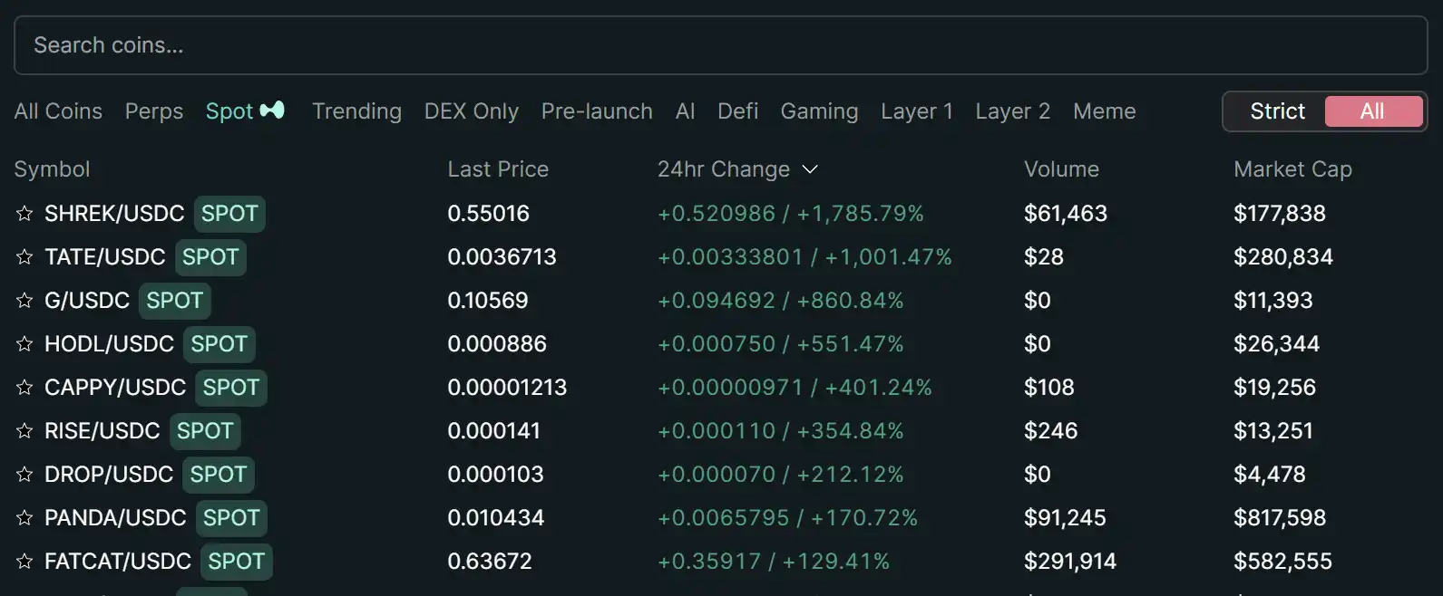The width and height of the screenshot is (1443, 596).
Task: Mark CAPPY/USDC star icon
Action: click(x=24, y=388)
